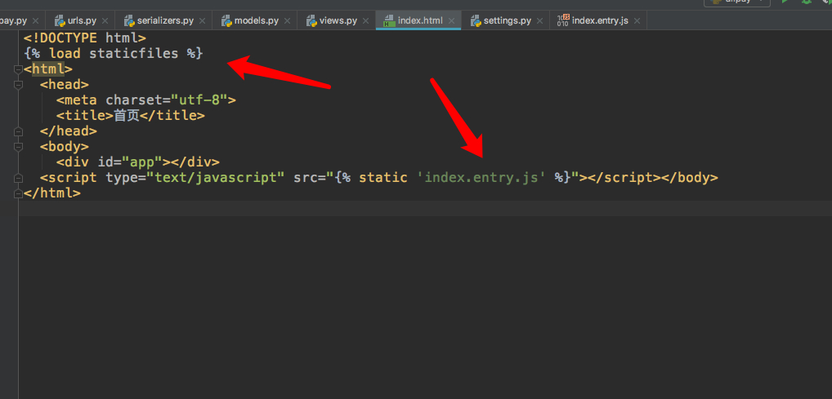Collapse the opening head tag fold marker
Image resolution: width=832 pixels, height=399 pixels.
[19, 84]
